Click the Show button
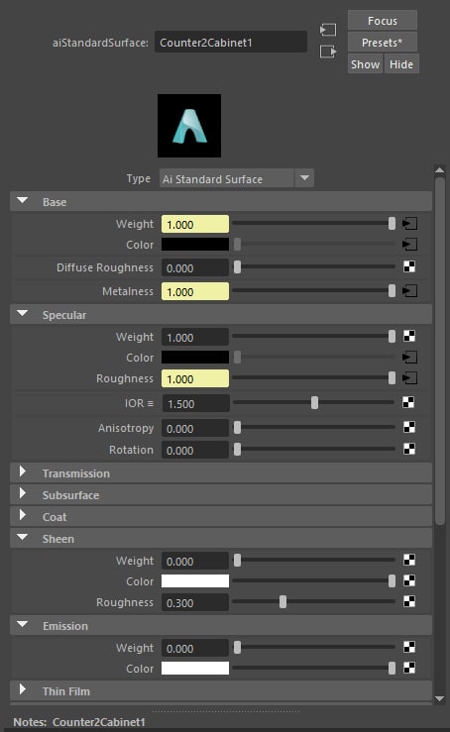This screenshot has height=732, width=450. point(365,64)
